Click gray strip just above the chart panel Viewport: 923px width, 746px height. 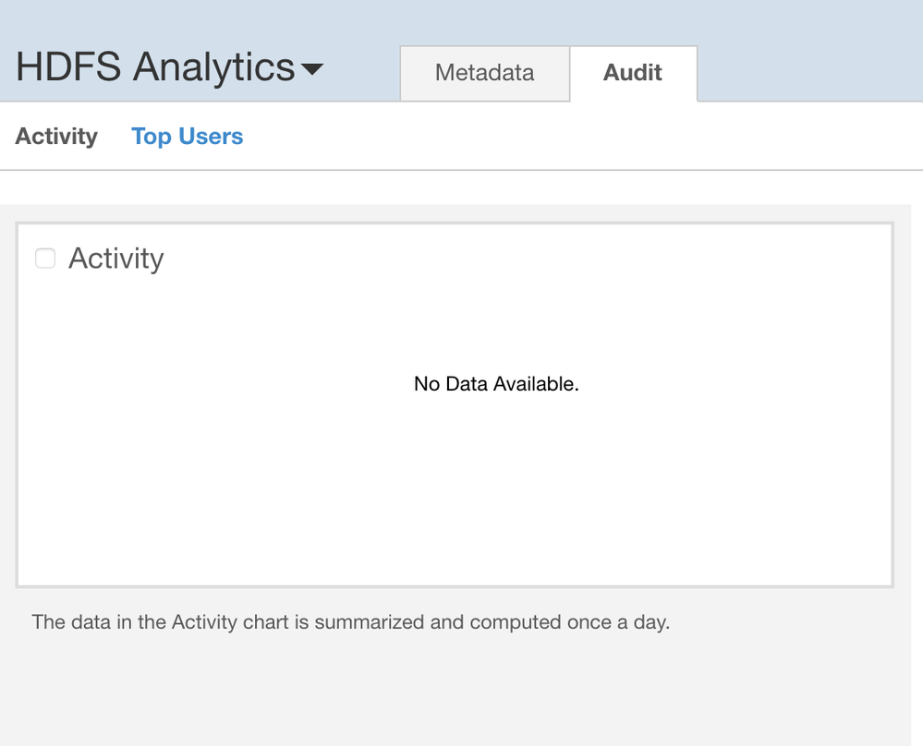(x=462, y=212)
